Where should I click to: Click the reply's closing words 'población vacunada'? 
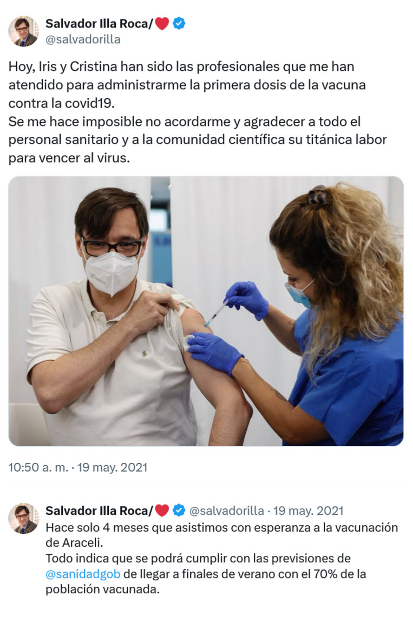pos(102,589)
